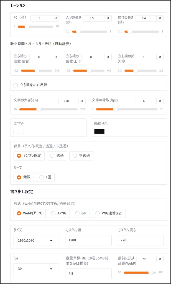Image resolution: width=171 pixels, height=284 pixels.
Task: Click the 抜けの長さ number field
Action: coord(146,18)
